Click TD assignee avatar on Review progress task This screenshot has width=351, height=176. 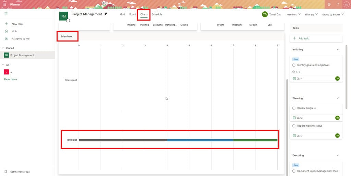coord(337,118)
